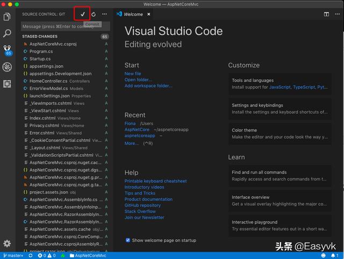
Task: Open Product documentation link
Action: point(148,199)
